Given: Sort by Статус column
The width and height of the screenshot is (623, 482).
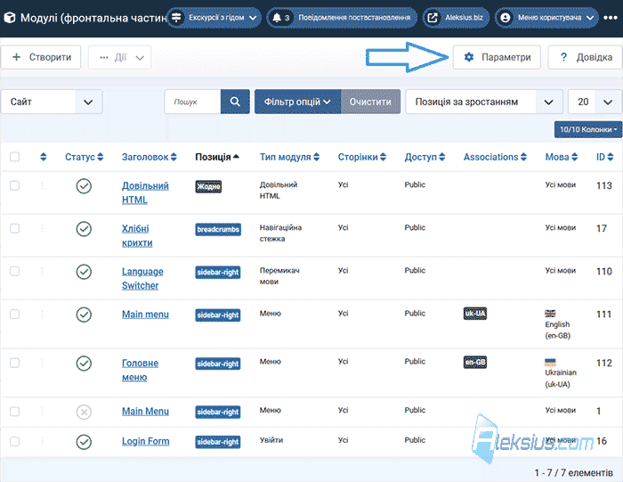Looking at the screenshot, I should coord(84,157).
